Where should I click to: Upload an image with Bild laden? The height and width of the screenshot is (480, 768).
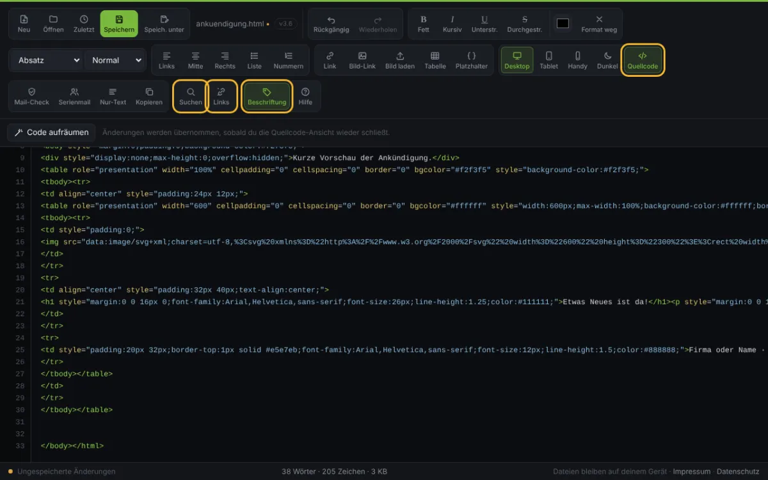(x=400, y=60)
